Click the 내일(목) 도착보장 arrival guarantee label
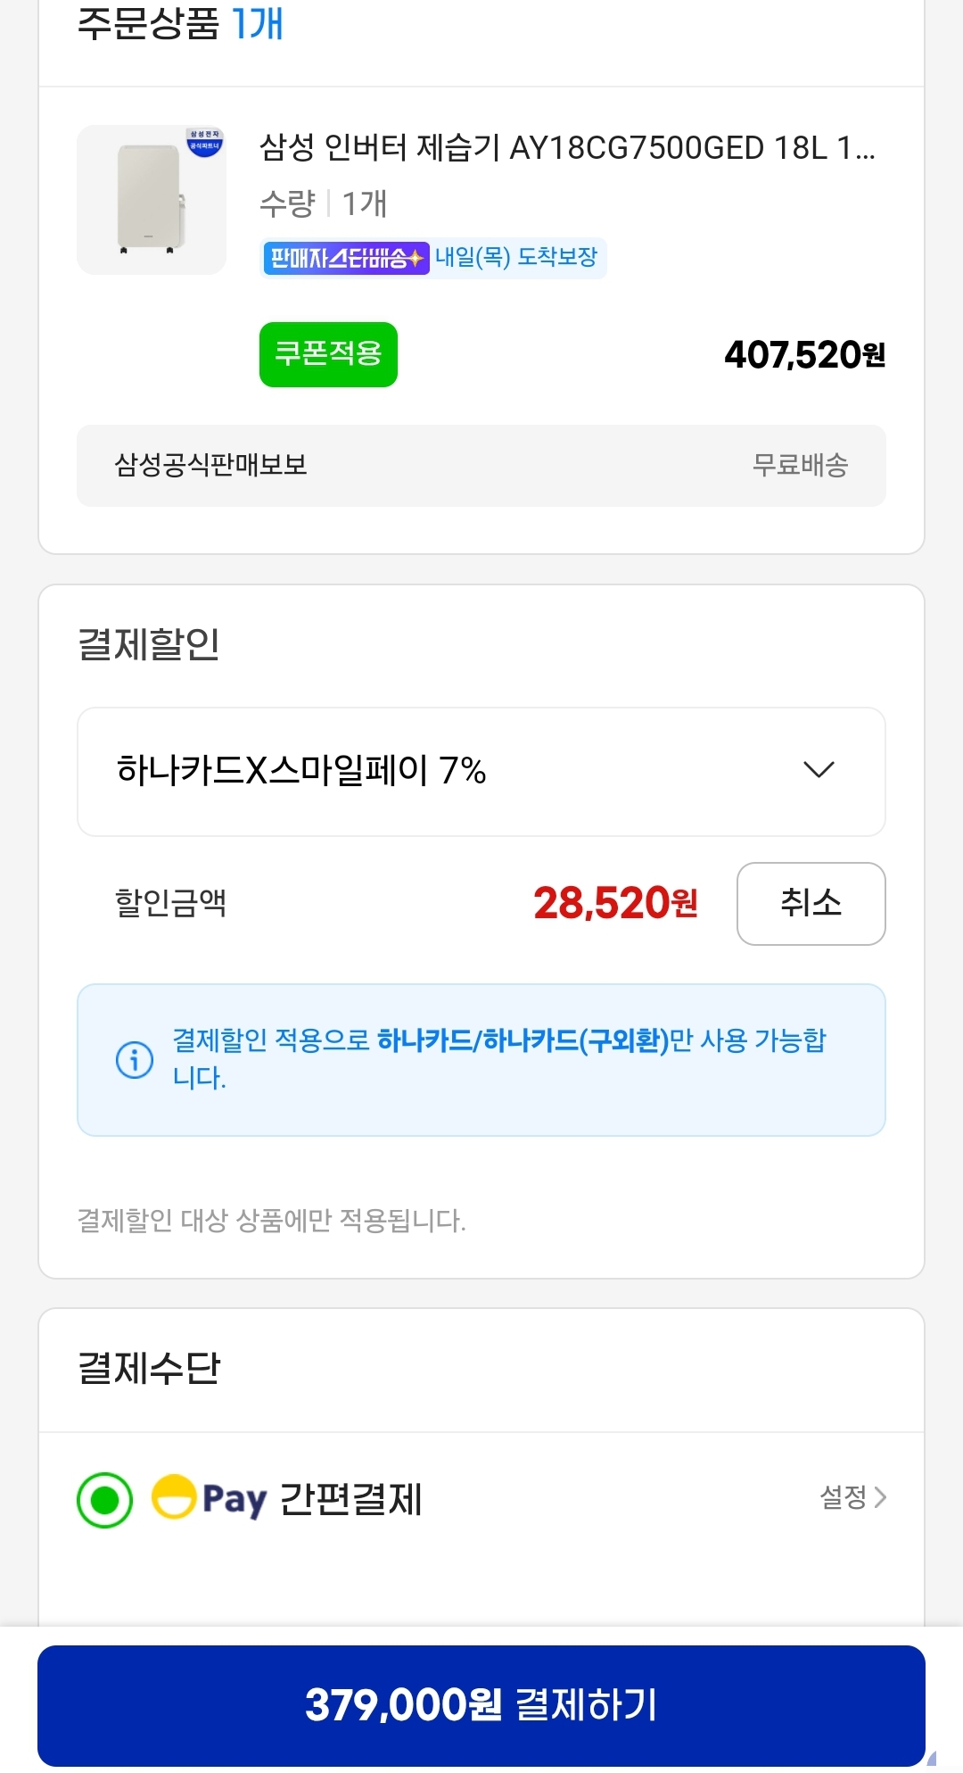This screenshot has width=963, height=1773. click(516, 258)
